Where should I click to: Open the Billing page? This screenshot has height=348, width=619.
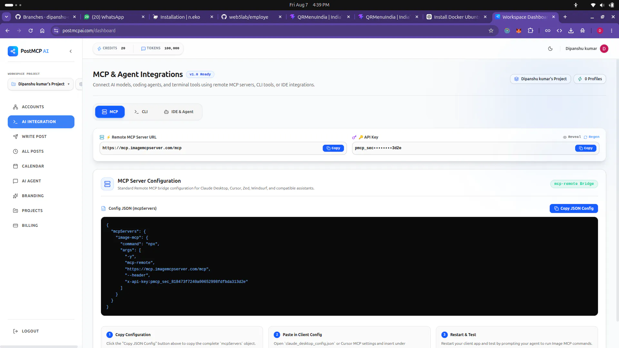click(41, 226)
